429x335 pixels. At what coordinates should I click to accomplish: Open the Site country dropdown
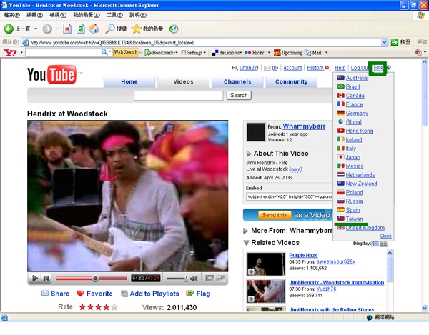tap(379, 68)
